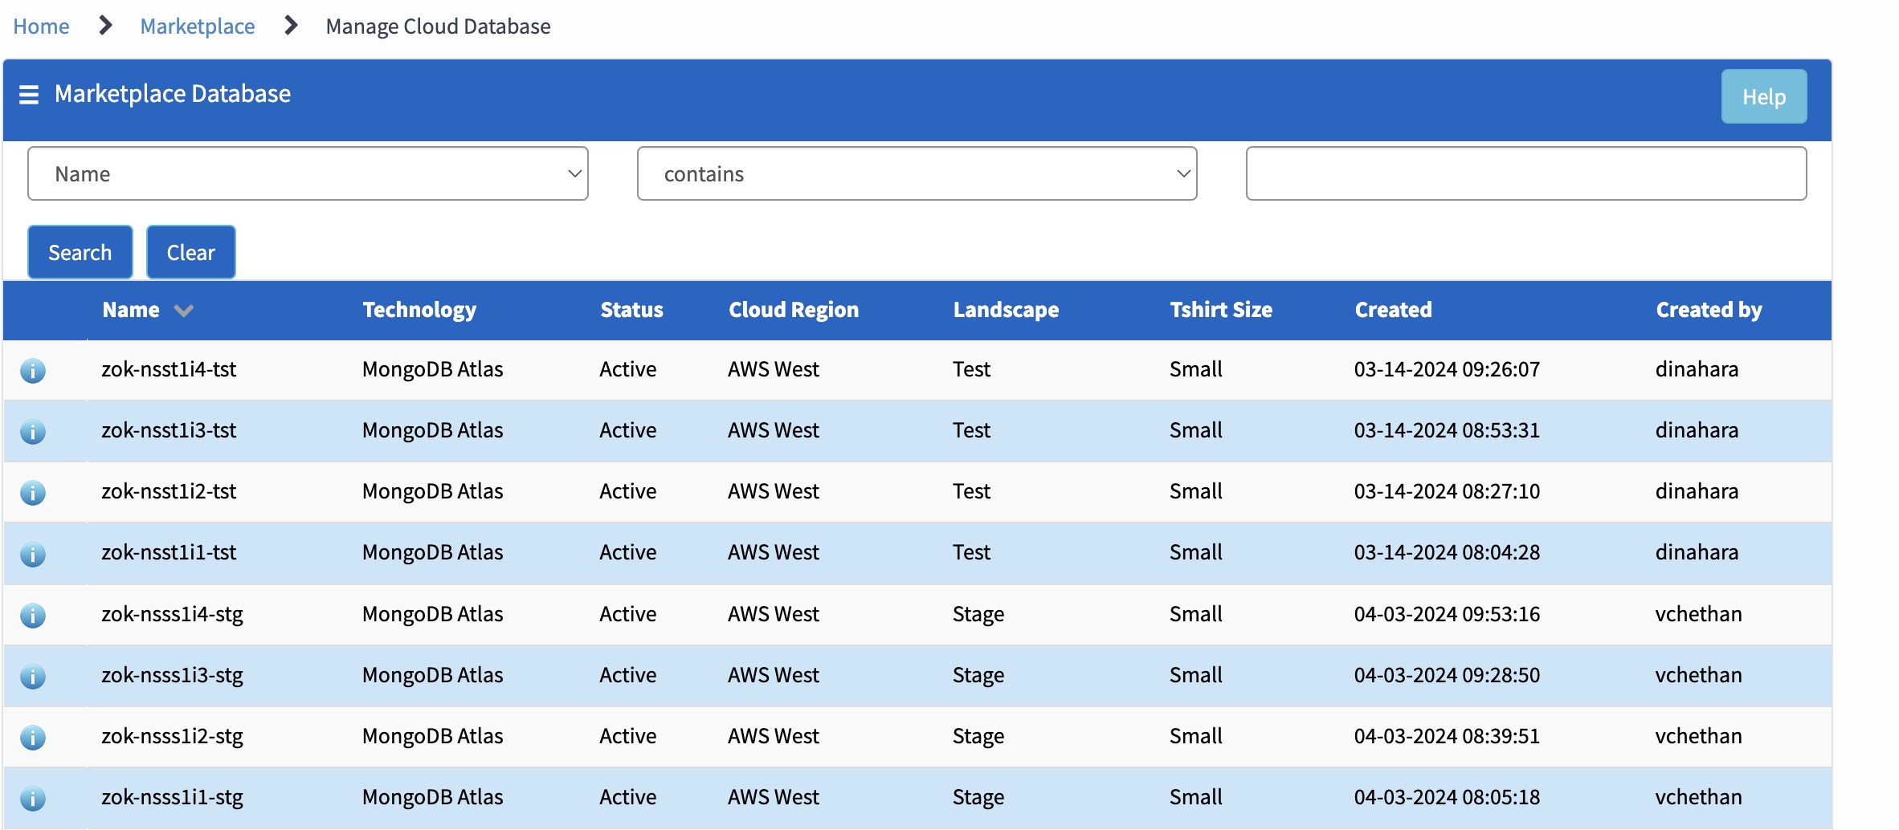Open the hamburger menu beside Marketplace Database

click(28, 94)
